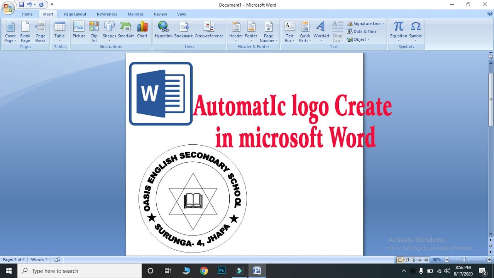The image size is (494, 278).
Task: Open Quick Parts menu
Action: pos(305,32)
